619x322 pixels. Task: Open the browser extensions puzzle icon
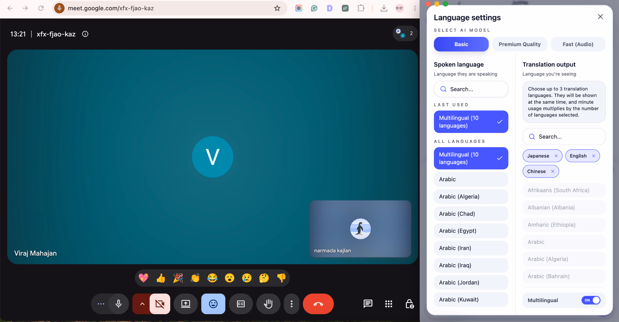click(361, 8)
